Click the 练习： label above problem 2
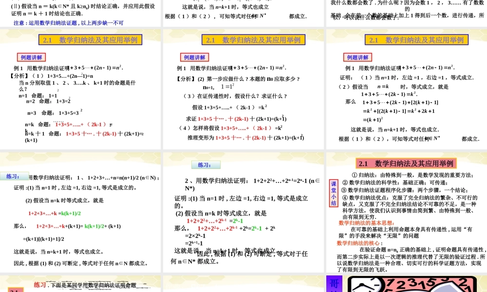Screen dimensions: 487x292 tap(206, 165)
